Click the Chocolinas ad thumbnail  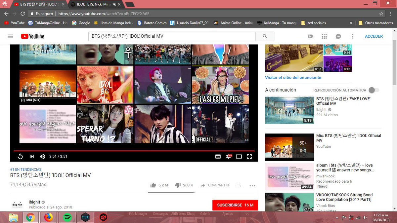(x=294, y=58)
